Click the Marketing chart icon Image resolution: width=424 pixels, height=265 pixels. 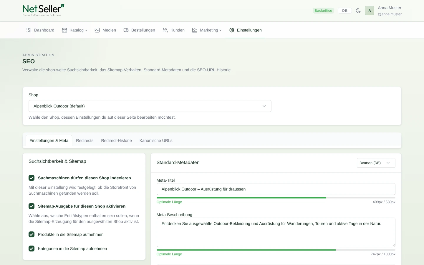click(x=195, y=30)
